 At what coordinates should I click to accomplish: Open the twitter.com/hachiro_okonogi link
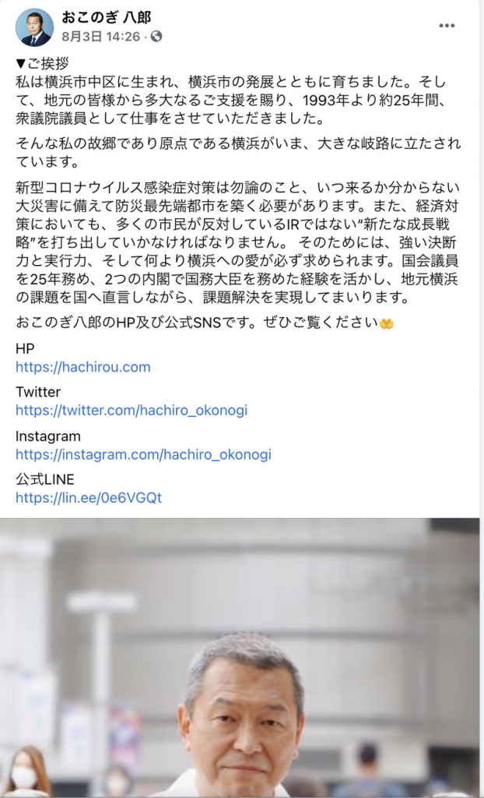(132, 410)
